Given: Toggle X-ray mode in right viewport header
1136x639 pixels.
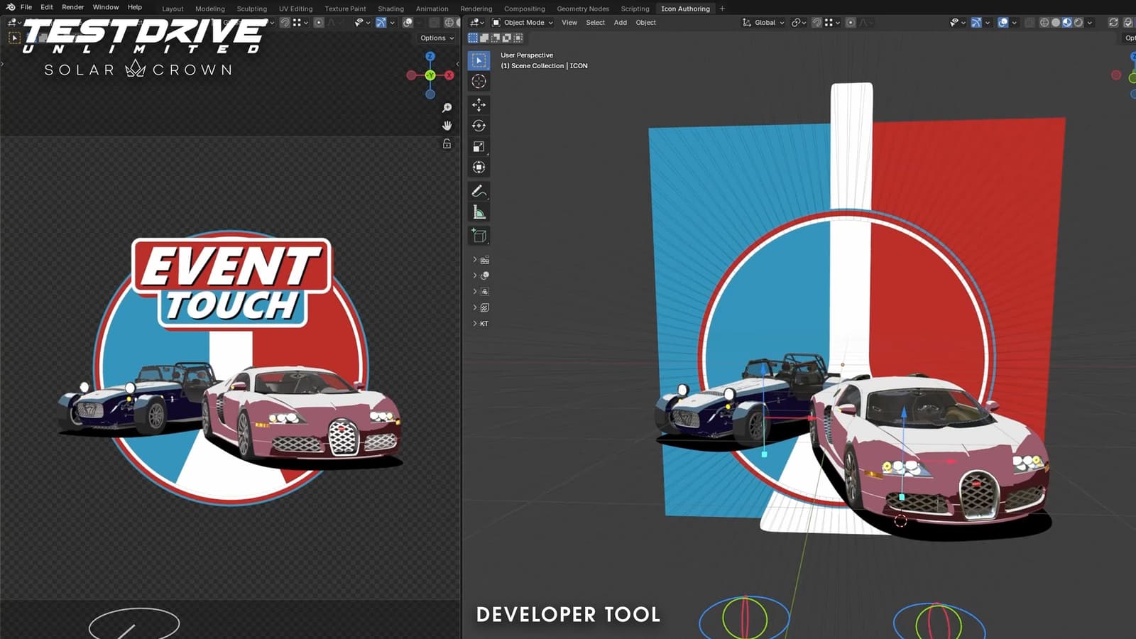Looking at the screenshot, I should point(1029,23).
